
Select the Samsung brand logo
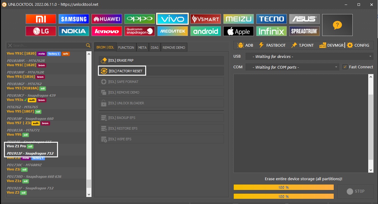click(x=74, y=19)
